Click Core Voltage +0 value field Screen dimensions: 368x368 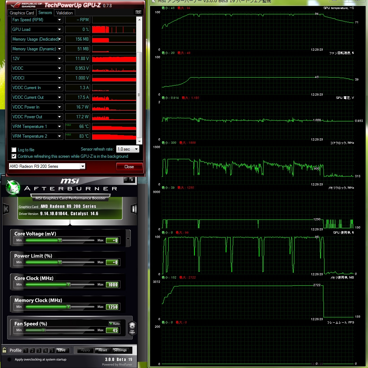click(112, 240)
